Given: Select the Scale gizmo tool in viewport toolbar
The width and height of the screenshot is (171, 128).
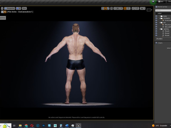Looking at the screenshot, I should [x=108, y=9].
